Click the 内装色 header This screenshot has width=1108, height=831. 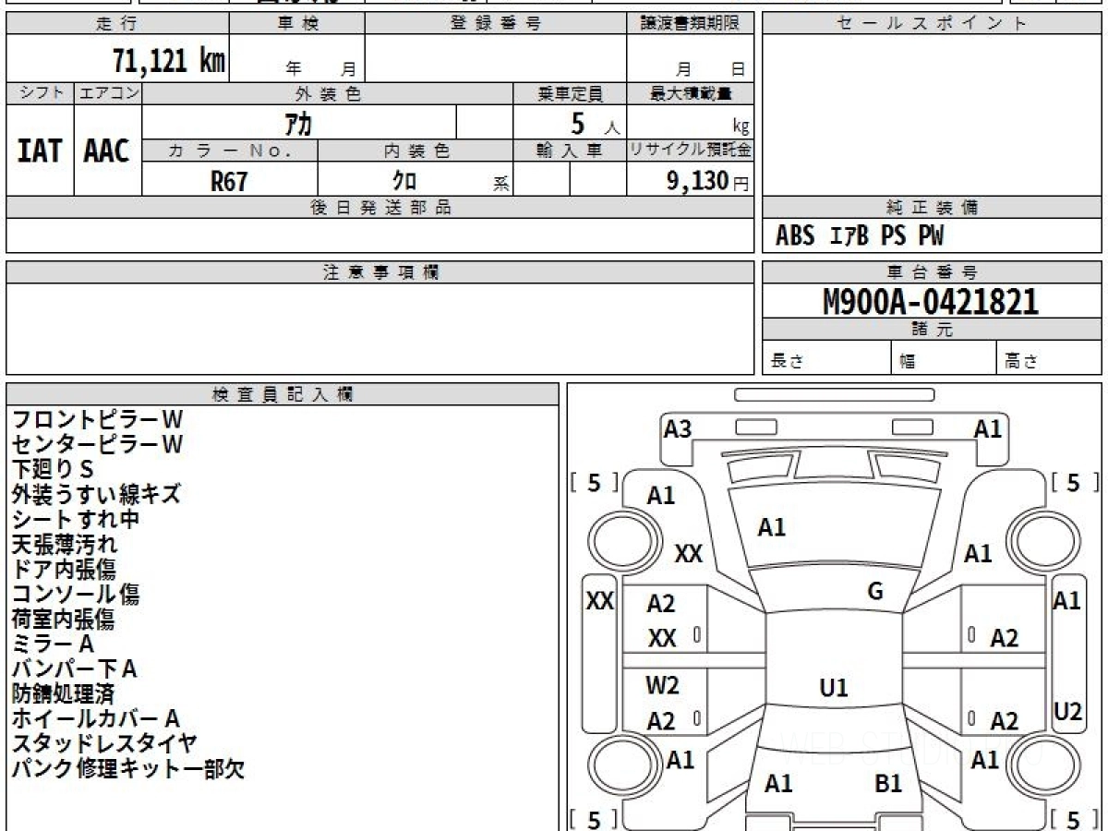(415, 151)
